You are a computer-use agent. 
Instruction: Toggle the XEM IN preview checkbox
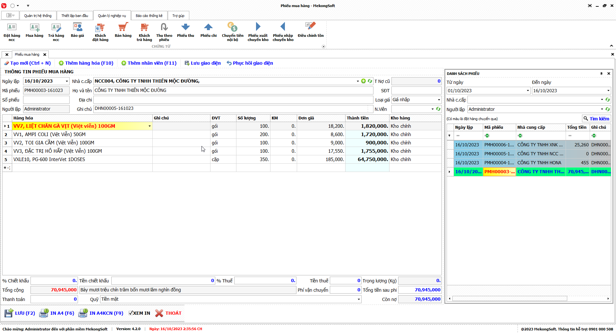click(x=131, y=313)
